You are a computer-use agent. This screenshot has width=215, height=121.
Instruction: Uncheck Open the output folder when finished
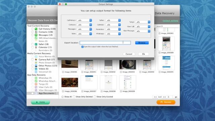pos(82,47)
